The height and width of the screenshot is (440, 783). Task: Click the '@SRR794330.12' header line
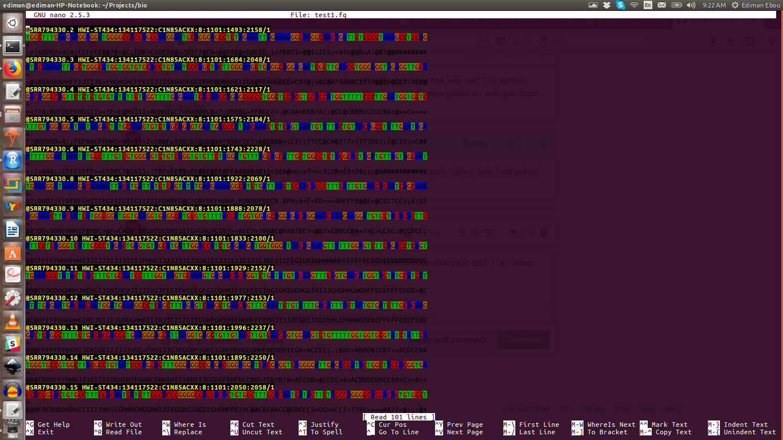[x=150, y=298]
